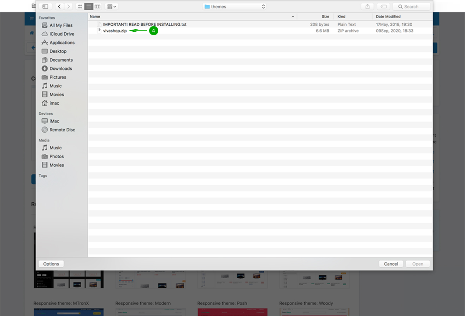Click the Options button
Screen dimensions: 465x316
coord(51,264)
